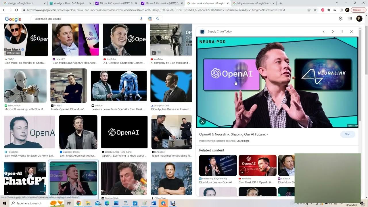Open Google quick settings gear
The width and height of the screenshot is (368, 207).
(340, 19)
